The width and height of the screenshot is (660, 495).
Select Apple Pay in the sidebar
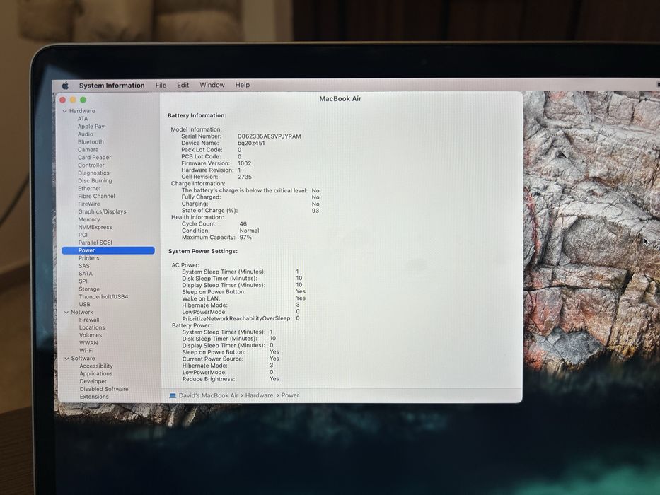tap(91, 127)
